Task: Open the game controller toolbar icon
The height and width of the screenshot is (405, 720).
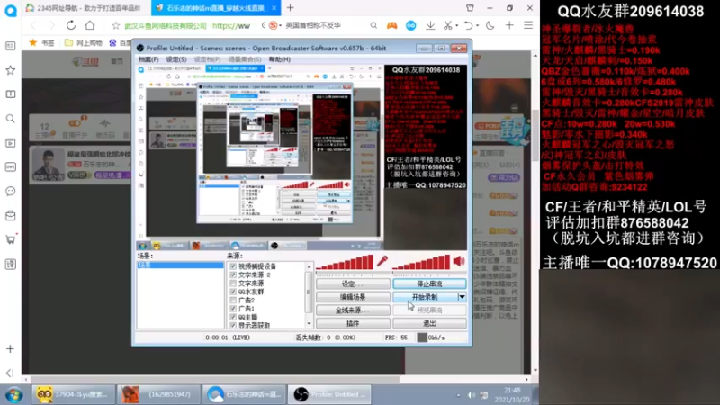Action: tap(391, 26)
